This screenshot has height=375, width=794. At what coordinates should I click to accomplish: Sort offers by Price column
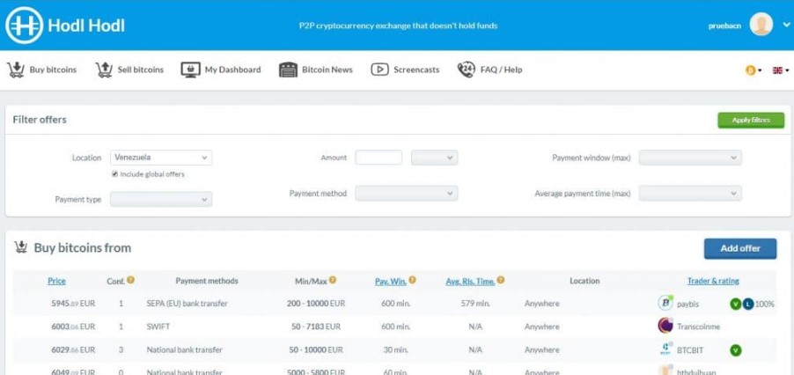[56, 281]
